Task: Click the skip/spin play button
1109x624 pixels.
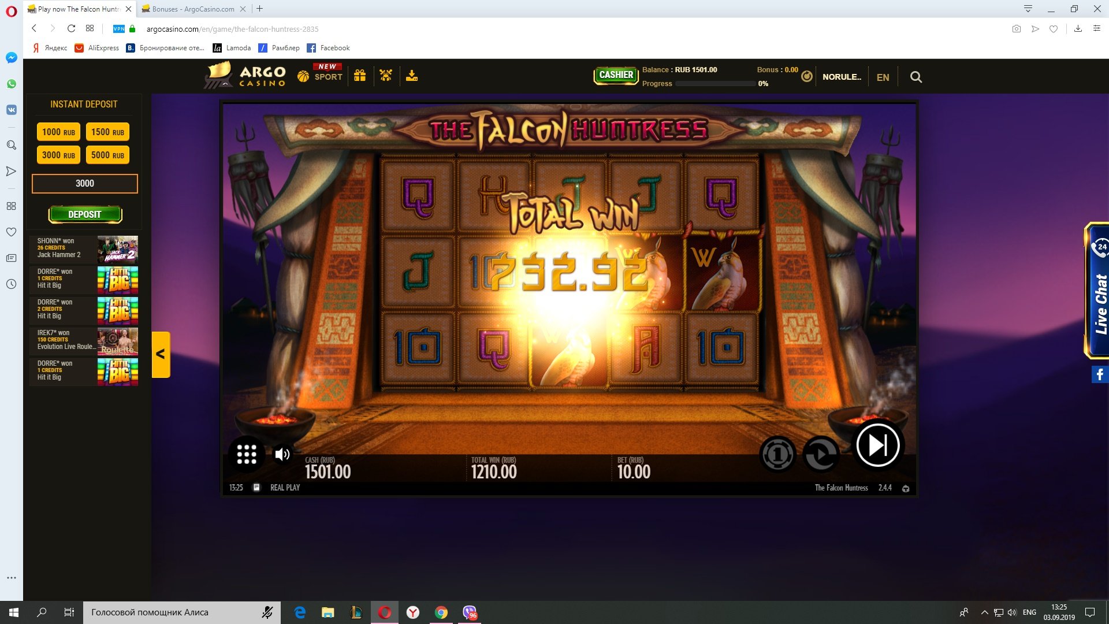Action: 877,445
